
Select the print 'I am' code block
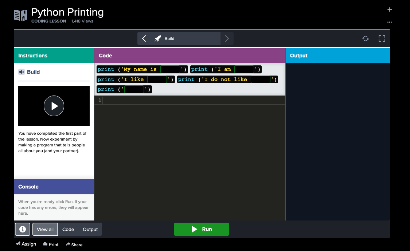pos(226,69)
